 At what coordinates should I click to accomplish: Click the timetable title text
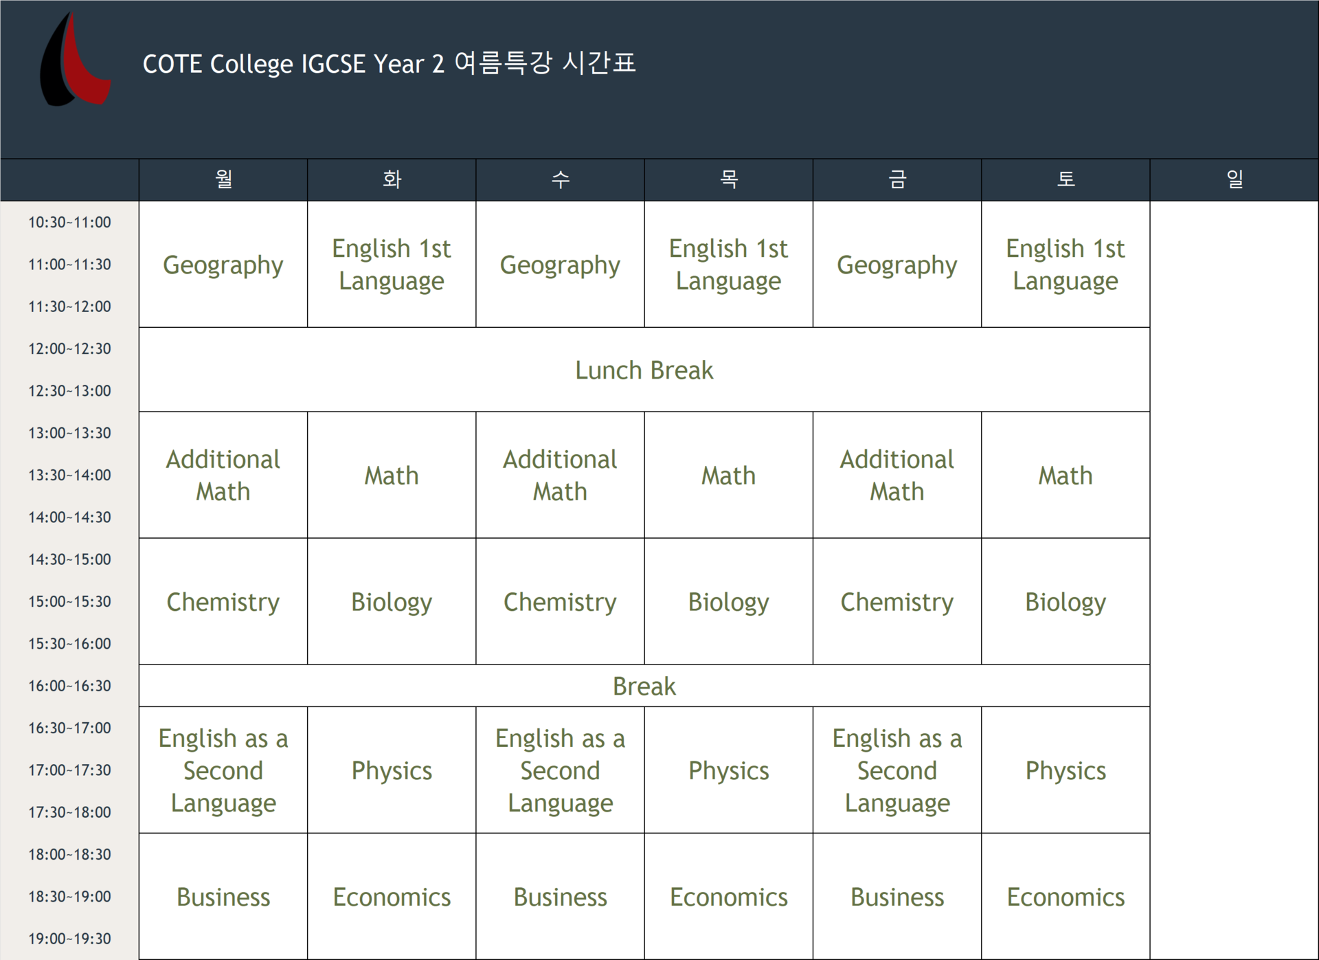pos(389,64)
